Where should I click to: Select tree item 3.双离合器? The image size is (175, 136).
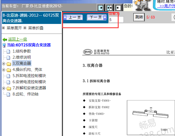[x=22, y=63]
